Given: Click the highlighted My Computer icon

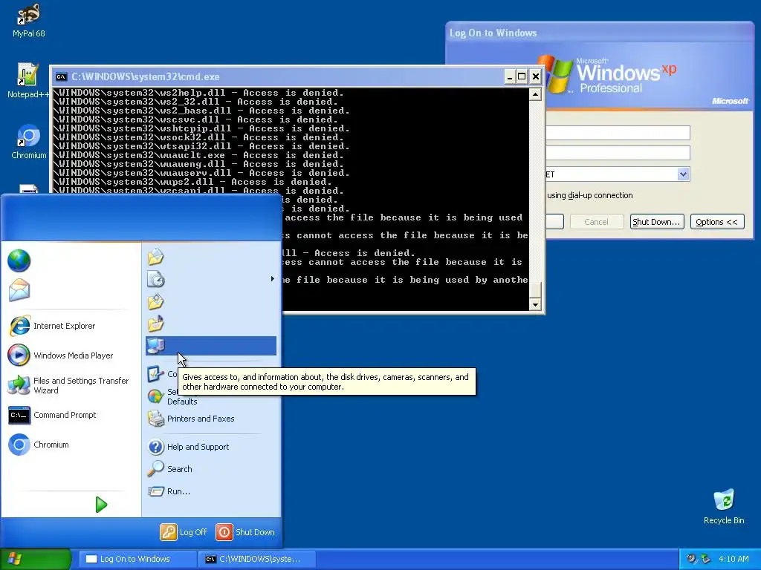Looking at the screenshot, I should click(x=156, y=346).
